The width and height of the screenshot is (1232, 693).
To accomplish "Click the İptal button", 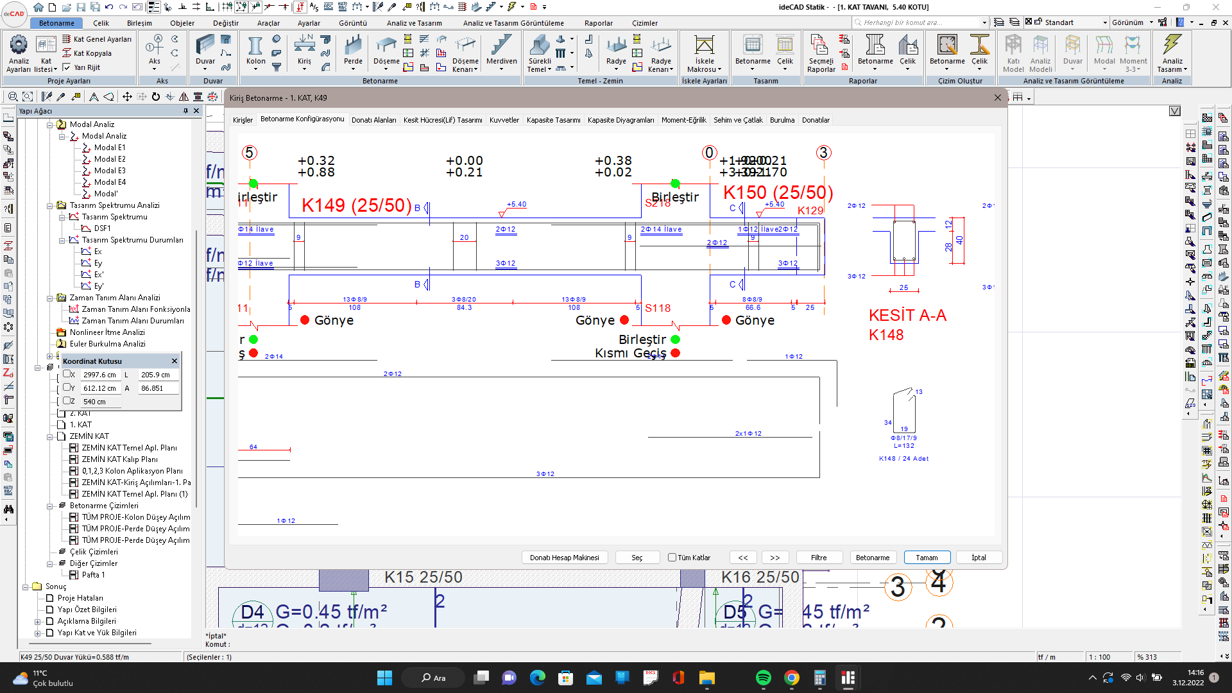I will coord(979,557).
